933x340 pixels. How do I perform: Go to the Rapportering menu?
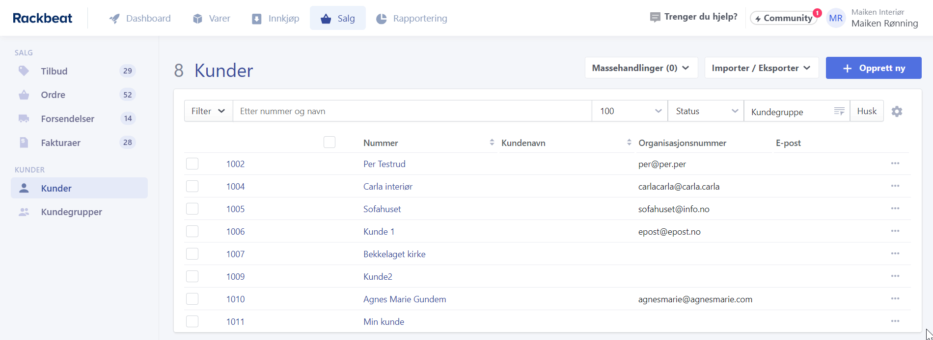pyautogui.click(x=412, y=19)
